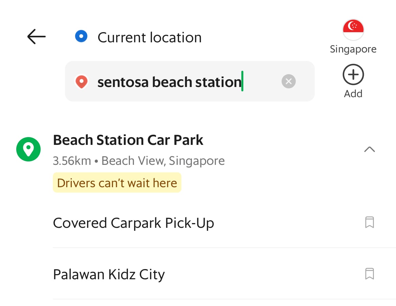
Task: Tap the plus Add stop icon
Action: pyautogui.click(x=353, y=74)
